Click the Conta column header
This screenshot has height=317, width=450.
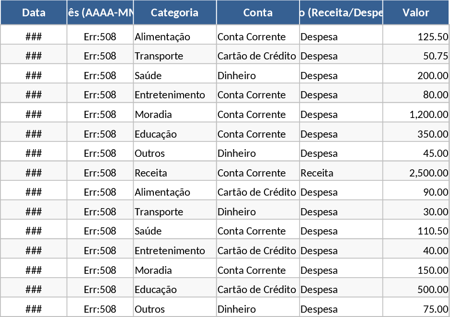[258, 12]
